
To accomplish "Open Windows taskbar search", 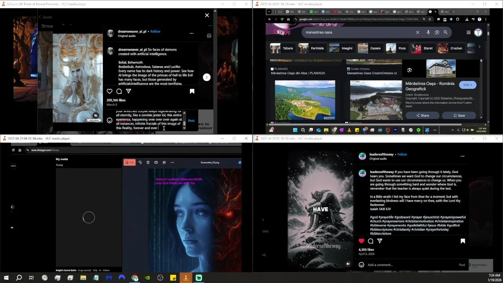I will [19, 278].
